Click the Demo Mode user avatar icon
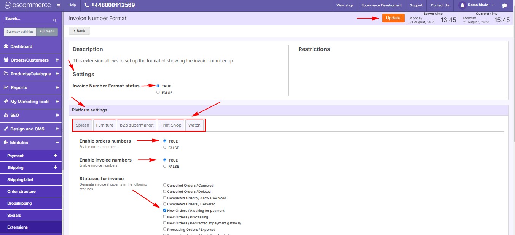 462,5
